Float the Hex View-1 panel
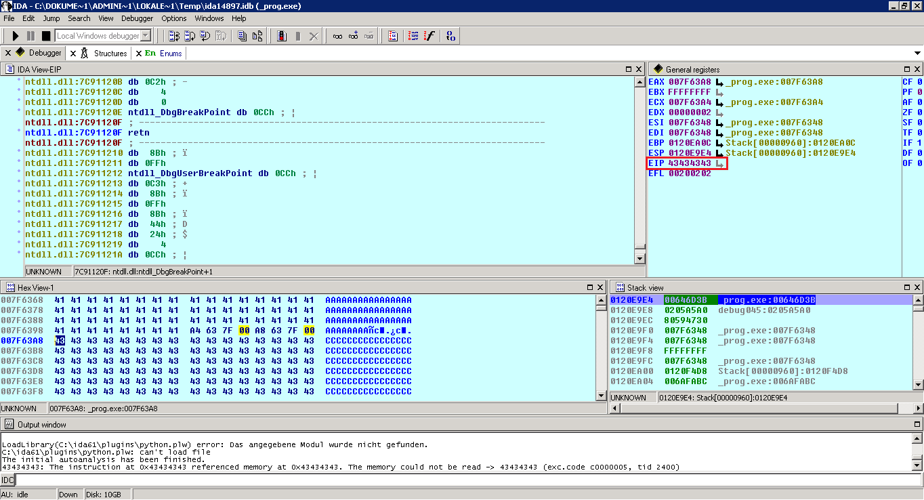Image resolution: width=924 pixels, height=500 pixels. pos(591,287)
